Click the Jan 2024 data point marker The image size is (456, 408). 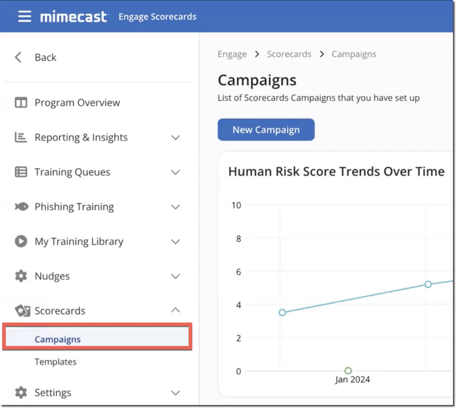(x=348, y=371)
